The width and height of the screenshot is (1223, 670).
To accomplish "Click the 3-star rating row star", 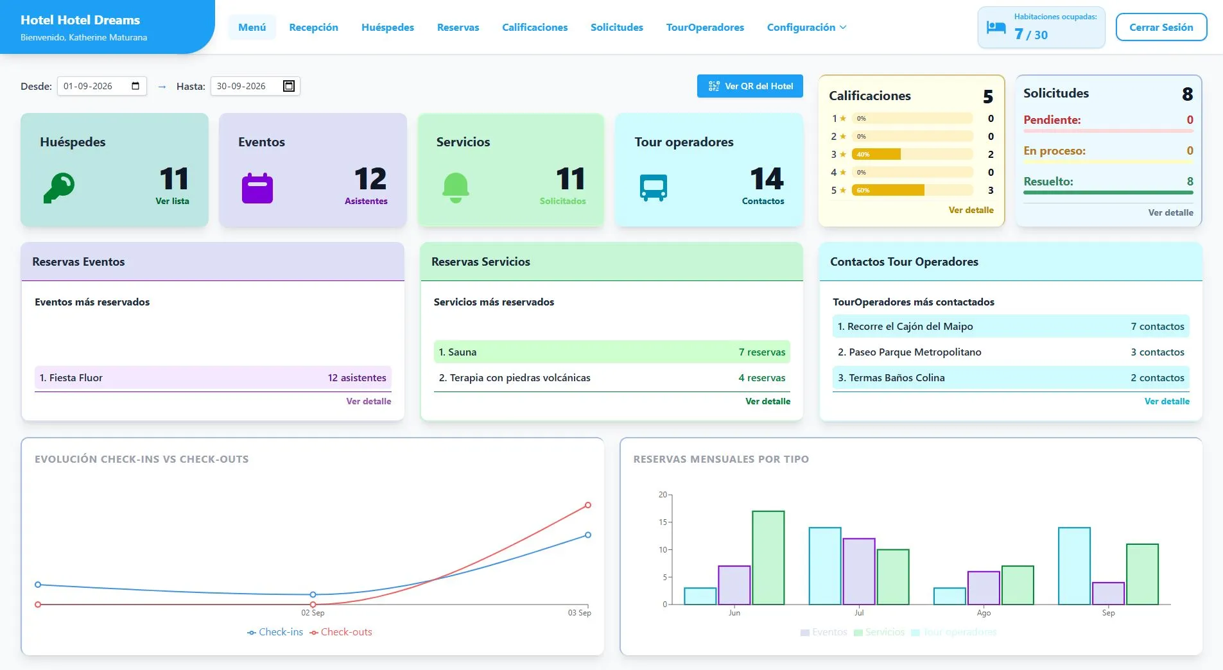I will (843, 154).
